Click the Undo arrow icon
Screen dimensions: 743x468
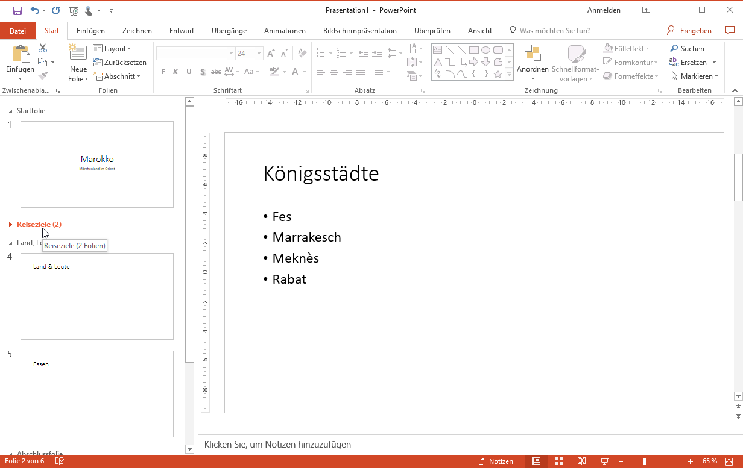pos(35,10)
